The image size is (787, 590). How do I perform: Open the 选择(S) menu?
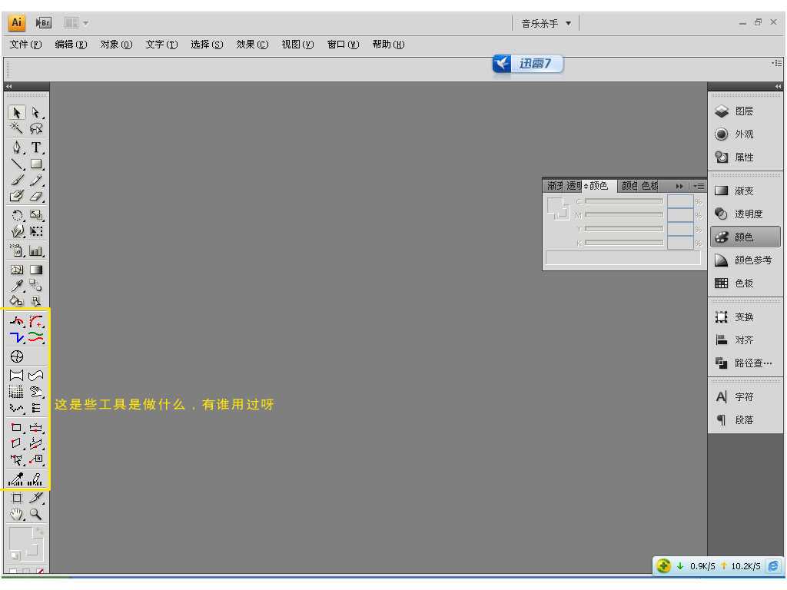coord(207,44)
